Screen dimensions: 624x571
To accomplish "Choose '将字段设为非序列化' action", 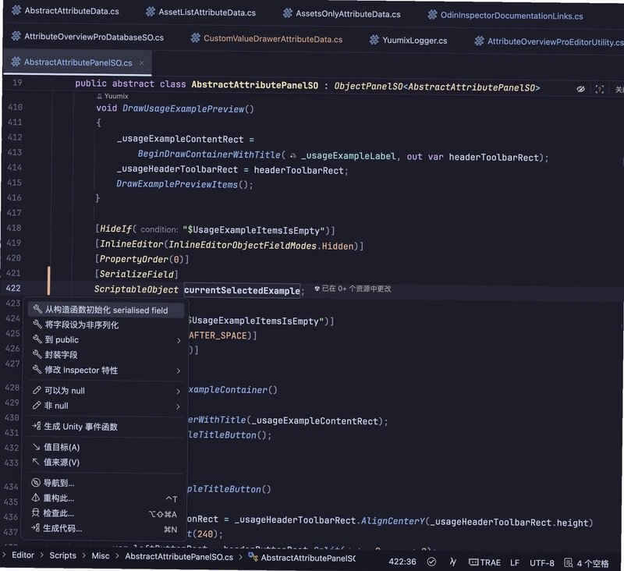I will (x=106, y=325).
